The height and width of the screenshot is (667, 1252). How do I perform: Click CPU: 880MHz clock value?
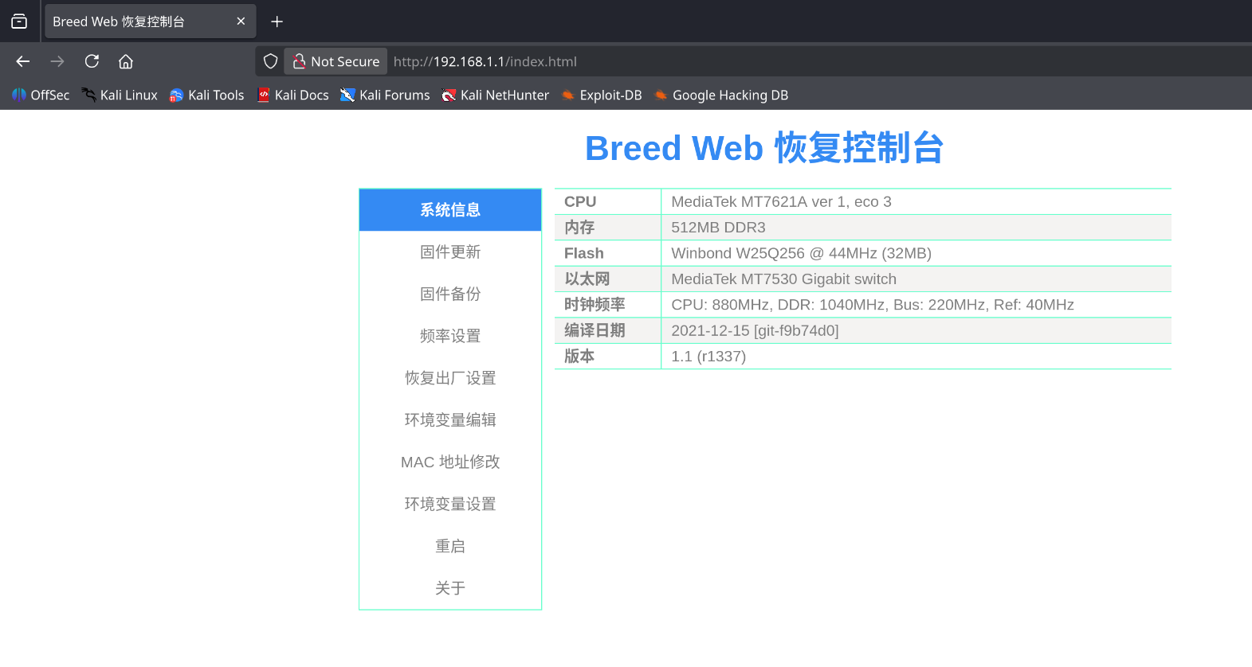click(x=873, y=305)
